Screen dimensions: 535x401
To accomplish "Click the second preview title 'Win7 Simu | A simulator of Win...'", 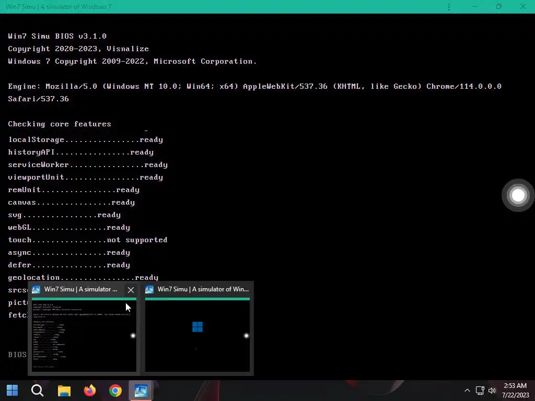I will pos(203,289).
